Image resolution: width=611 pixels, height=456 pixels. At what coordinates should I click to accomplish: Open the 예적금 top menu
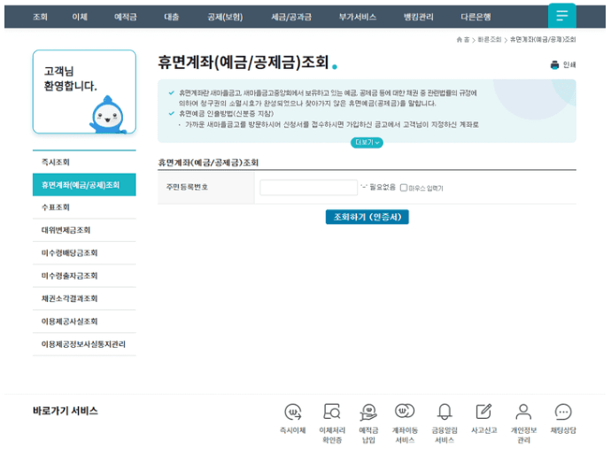125,17
